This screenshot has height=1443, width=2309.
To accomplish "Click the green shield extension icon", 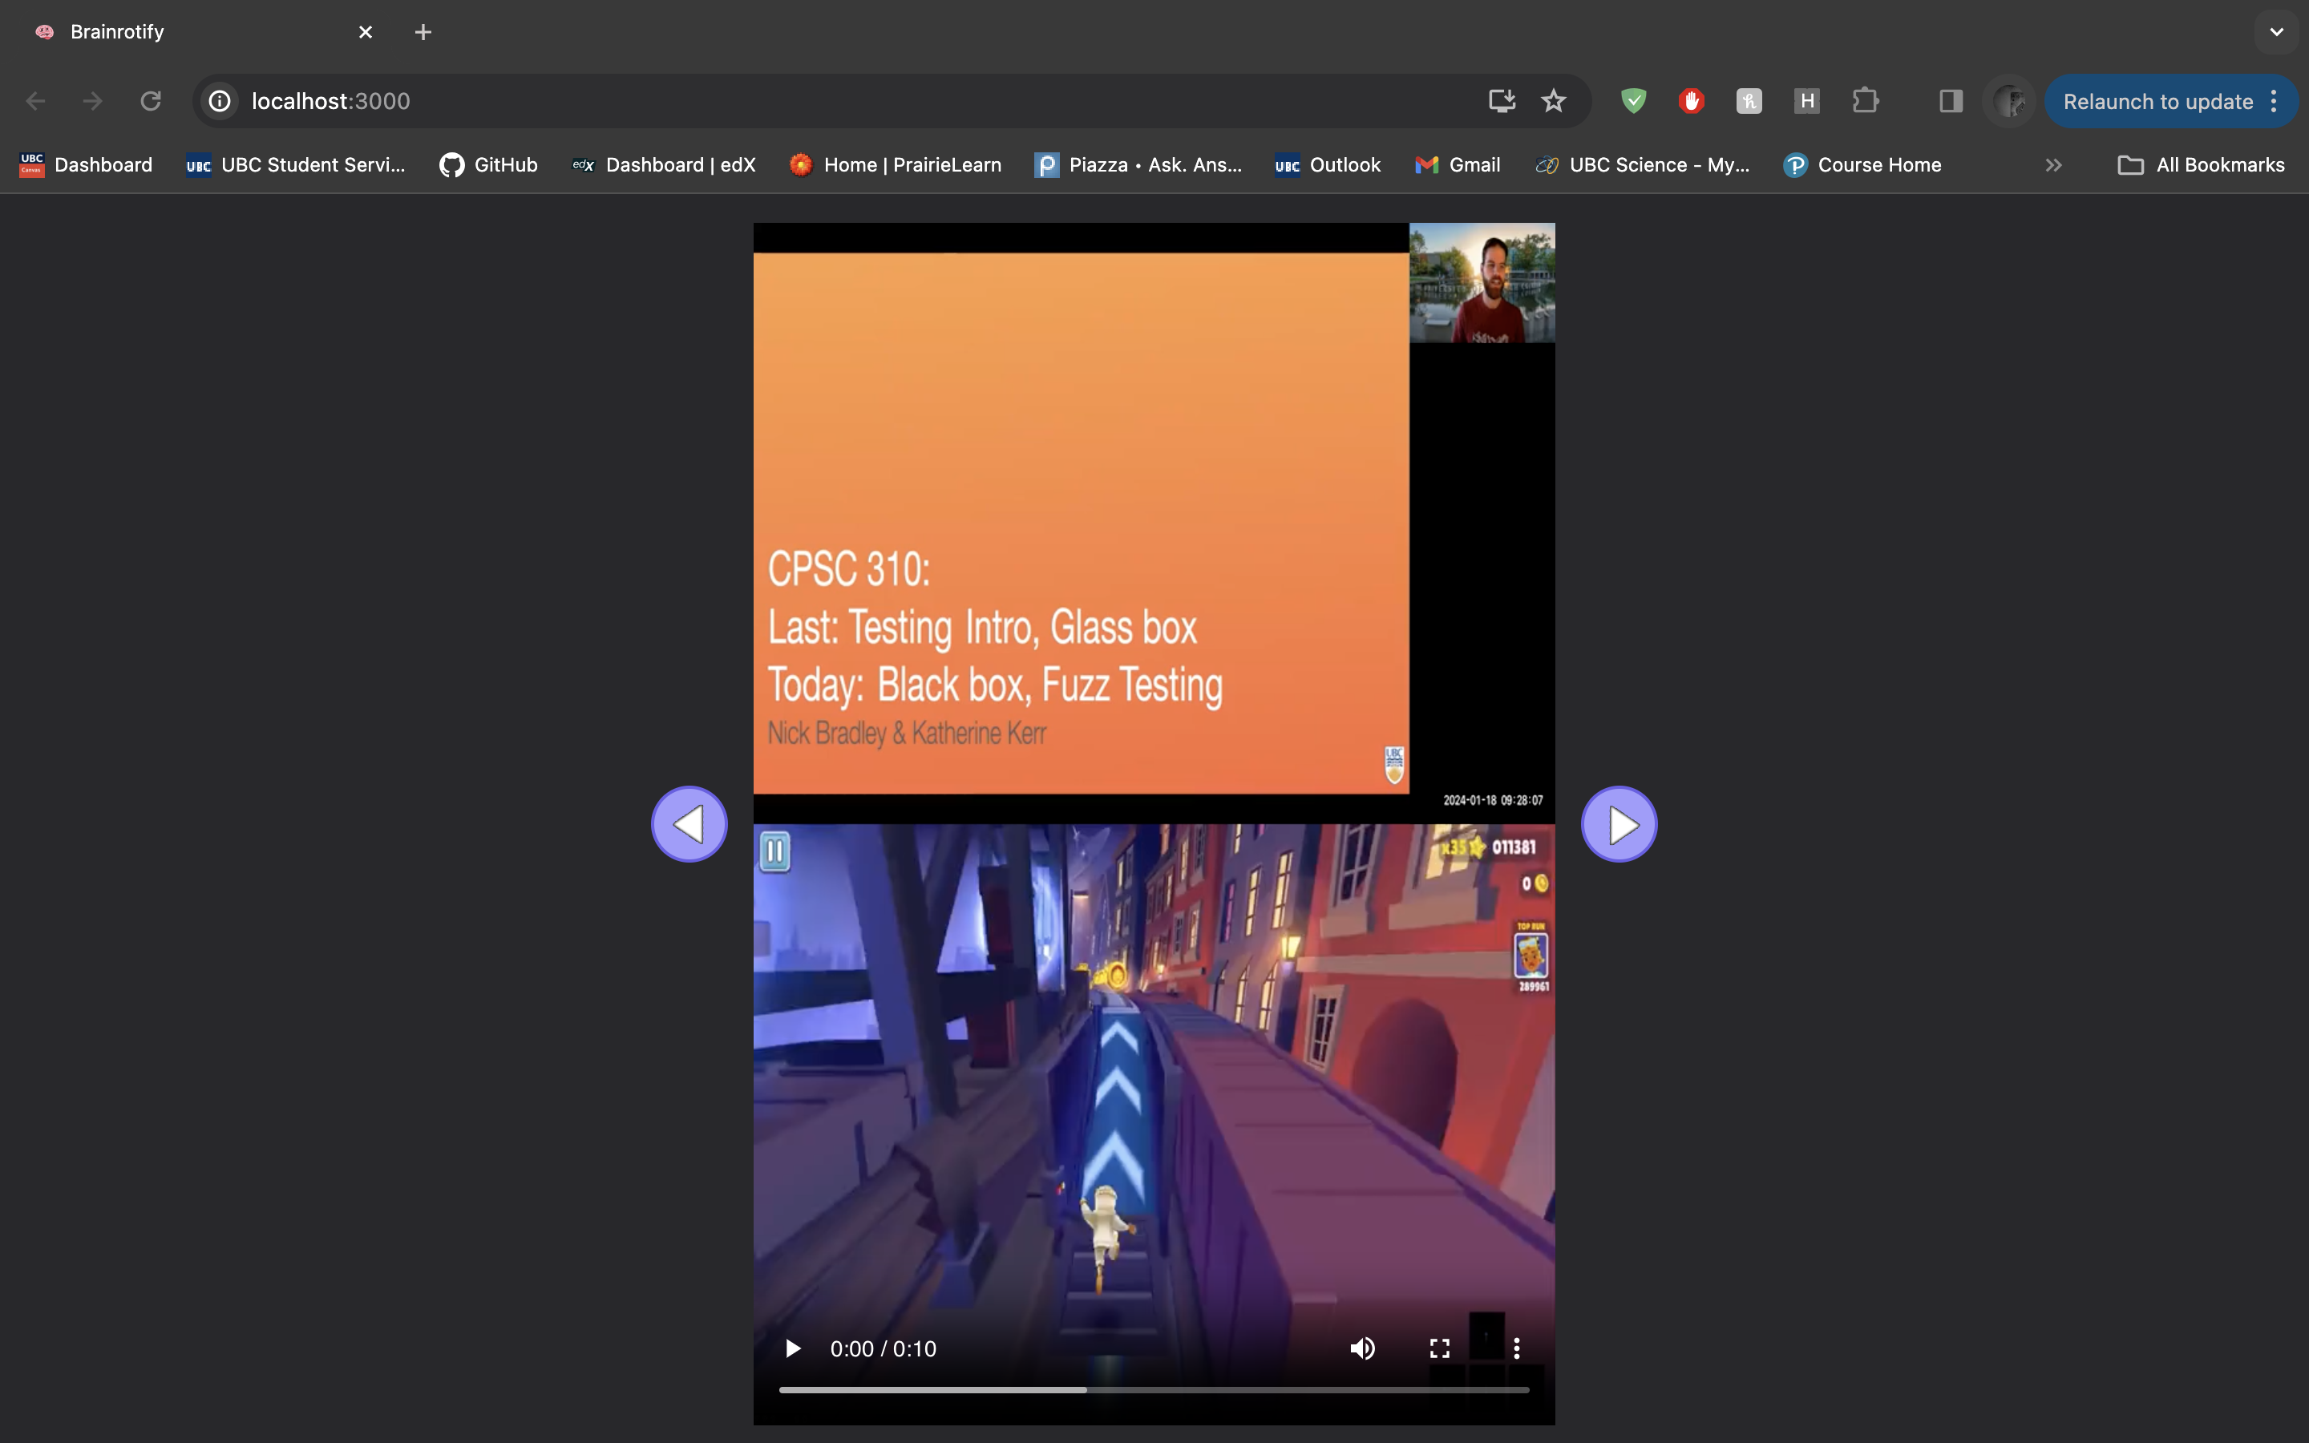I will (1633, 101).
